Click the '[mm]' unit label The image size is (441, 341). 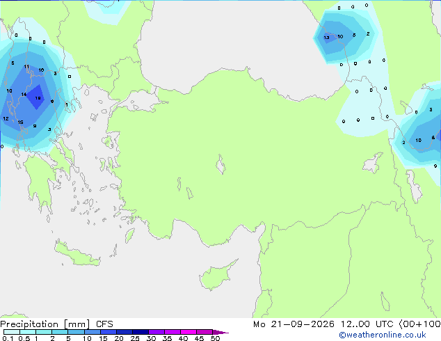pos(77,324)
